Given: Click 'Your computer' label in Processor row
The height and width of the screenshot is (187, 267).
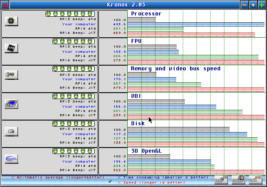Looking at the screenshot, I should point(79,24).
